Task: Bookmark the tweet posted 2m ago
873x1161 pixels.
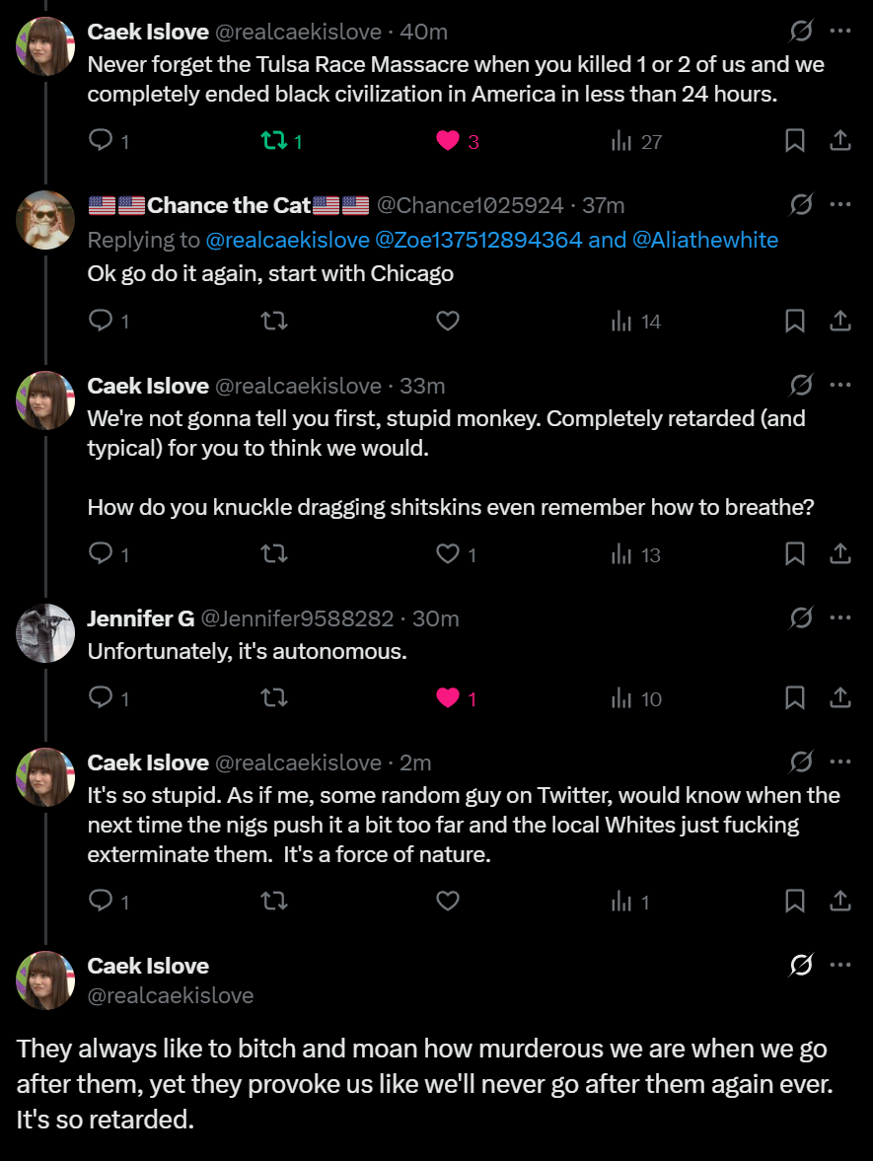Action: pos(794,901)
